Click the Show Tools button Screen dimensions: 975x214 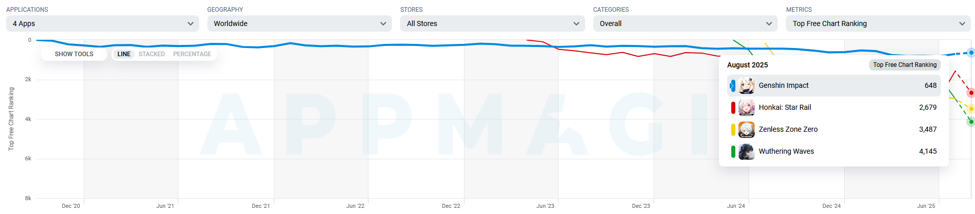(x=74, y=54)
